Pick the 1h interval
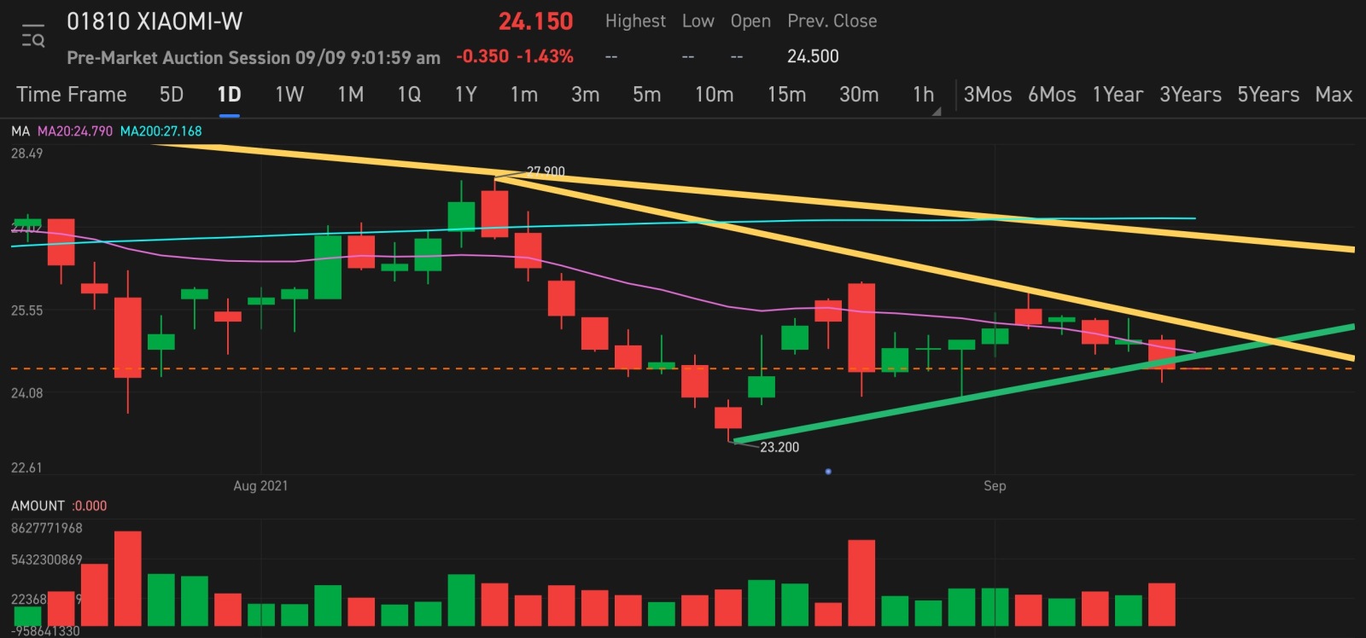The height and width of the screenshot is (638, 1366). click(923, 95)
